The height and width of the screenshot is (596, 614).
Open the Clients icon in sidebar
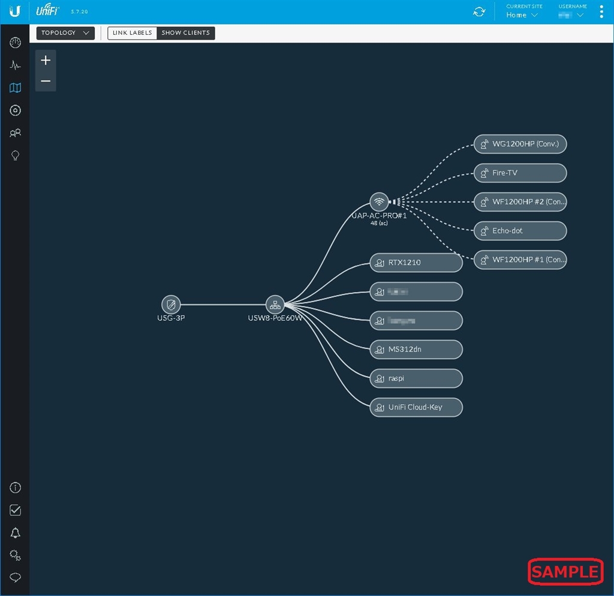tap(15, 133)
